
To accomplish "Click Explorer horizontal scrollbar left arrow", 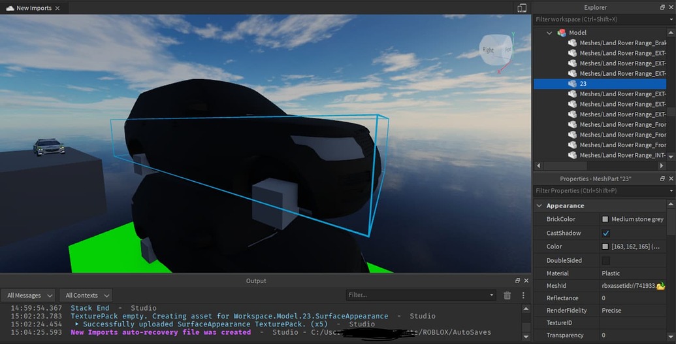I will click(x=538, y=165).
